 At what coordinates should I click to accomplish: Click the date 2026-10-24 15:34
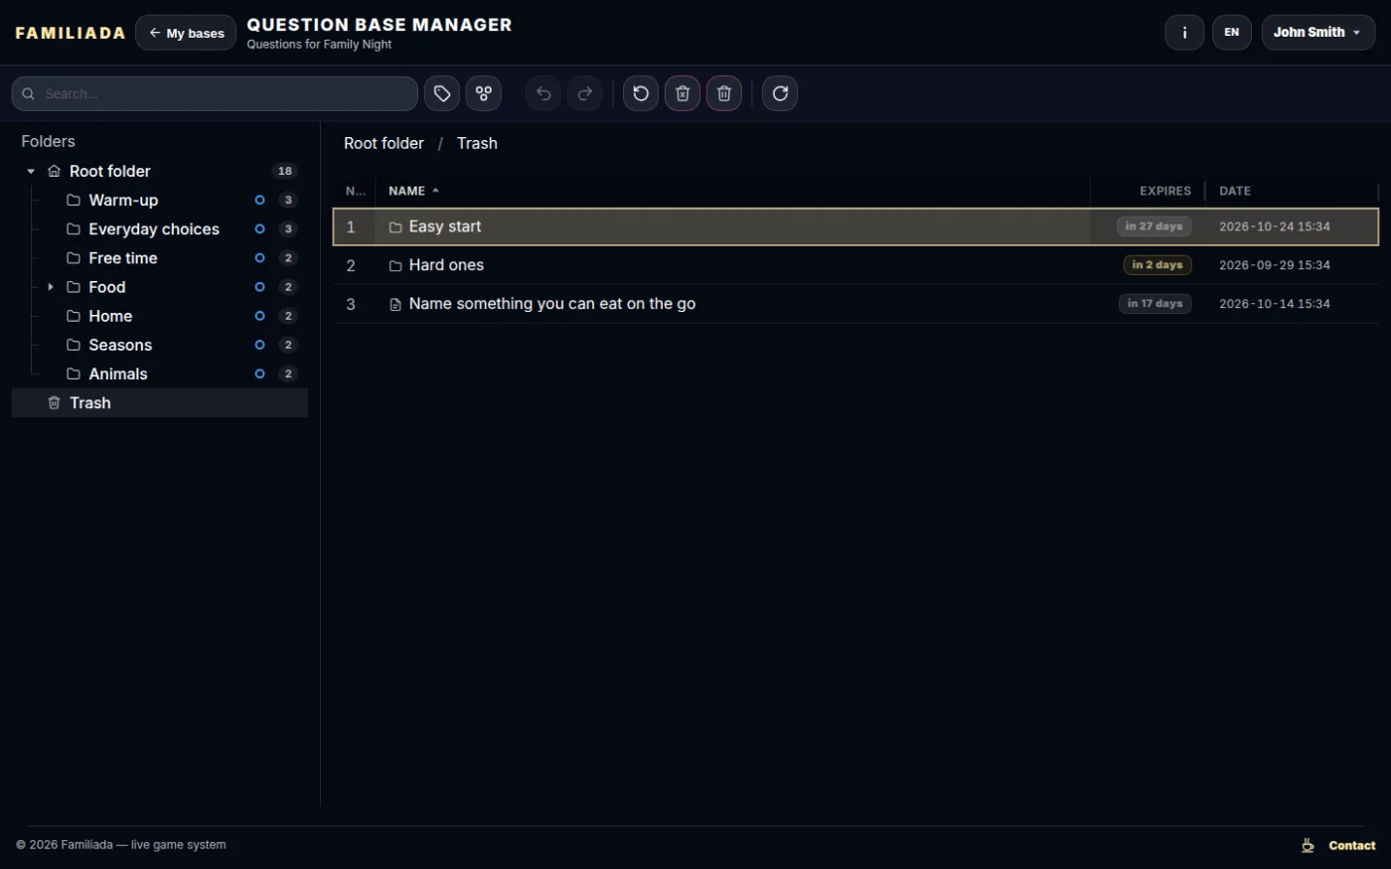click(x=1275, y=226)
